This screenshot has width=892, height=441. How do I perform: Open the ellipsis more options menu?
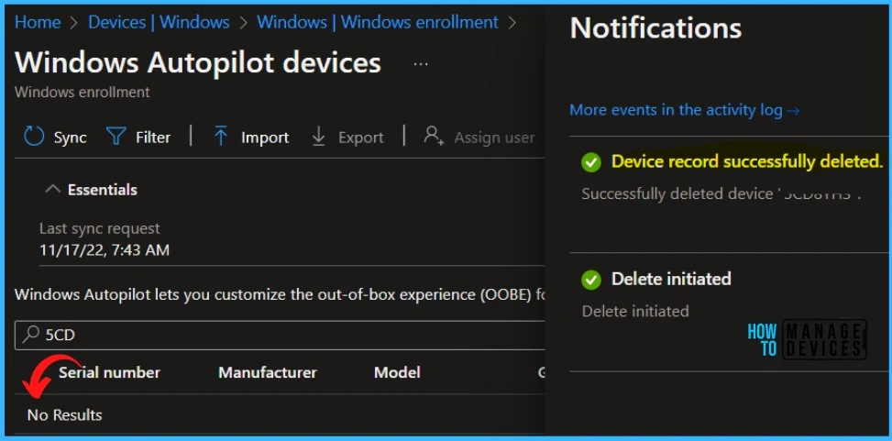click(421, 64)
